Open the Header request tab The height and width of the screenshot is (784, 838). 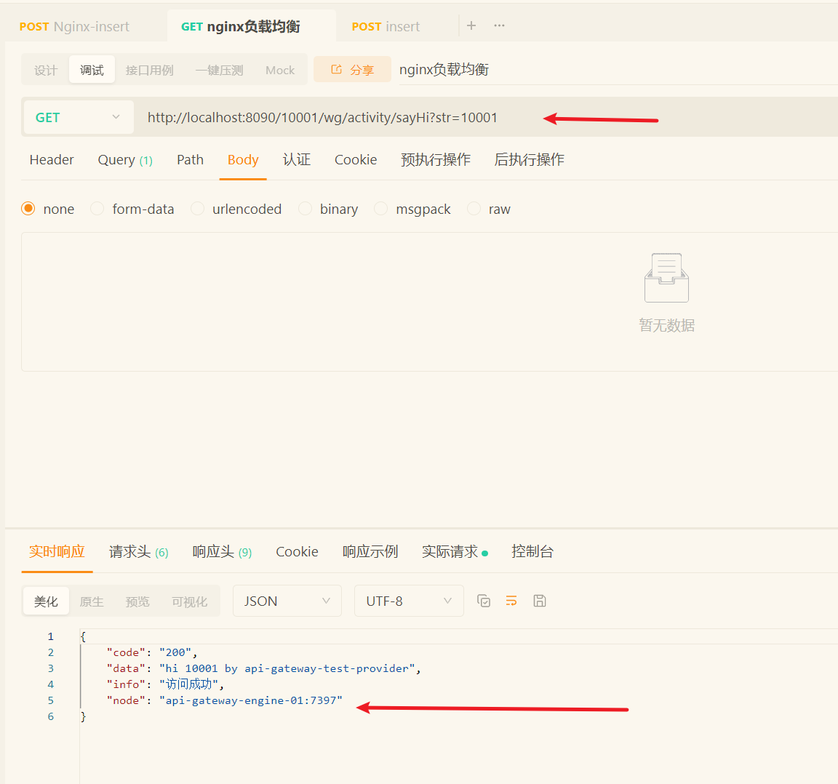52,160
